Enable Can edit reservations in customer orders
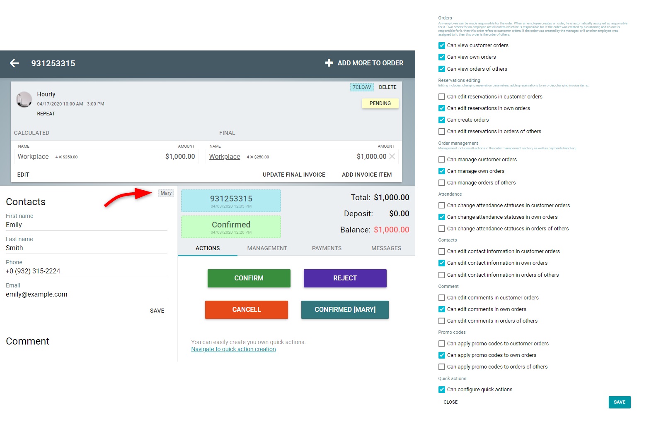Viewport: 649px width, 426px height. point(442,97)
